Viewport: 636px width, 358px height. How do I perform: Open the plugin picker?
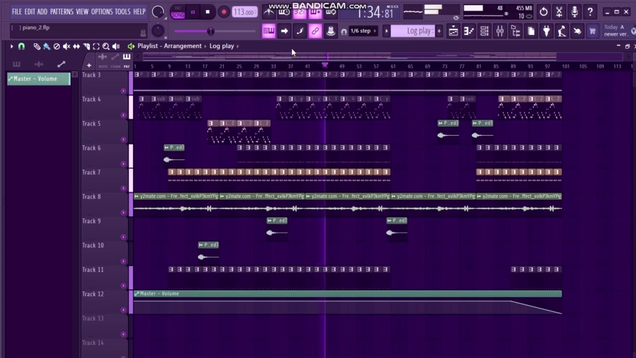546,31
